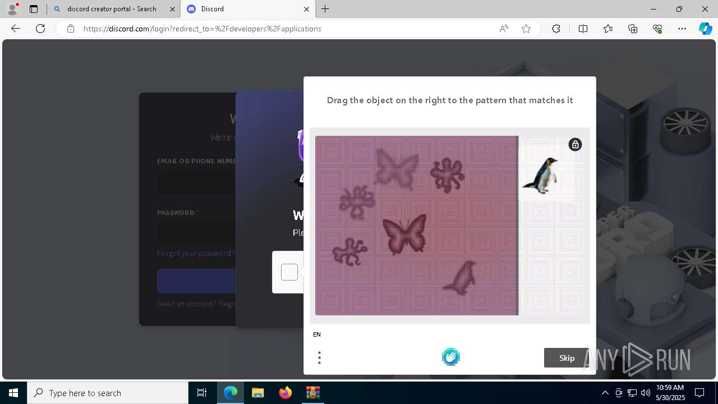Toggle split screen view
Image resolution: width=718 pixels, height=404 pixels.
583,29
